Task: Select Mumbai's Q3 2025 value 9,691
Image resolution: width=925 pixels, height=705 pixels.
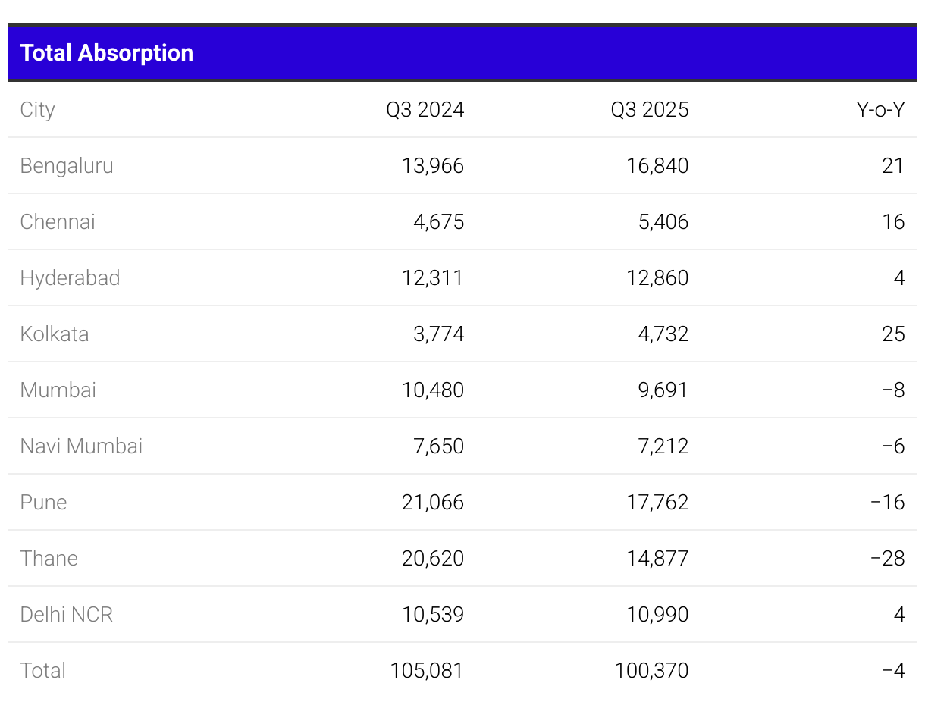Action: pyautogui.click(x=663, y=390)
